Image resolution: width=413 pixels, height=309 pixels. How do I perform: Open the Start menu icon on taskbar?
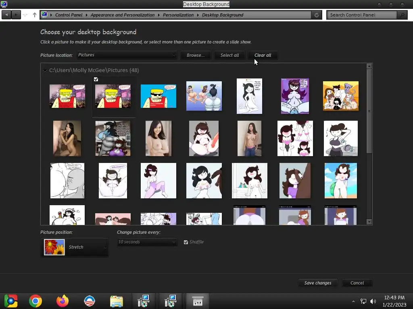coord(10,301)
